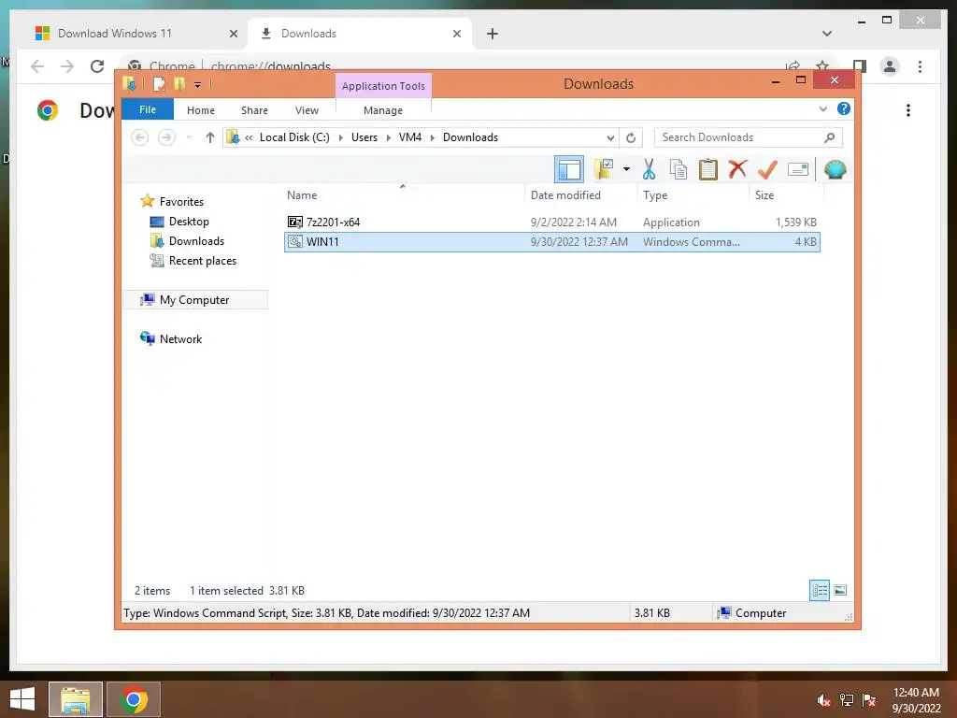The width and height of the screenshot is (957, 718).
Task: Sort files by the Name column
Action: (403, 195)
